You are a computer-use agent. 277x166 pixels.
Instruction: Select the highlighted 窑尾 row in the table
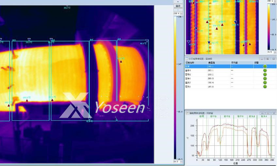231,66
